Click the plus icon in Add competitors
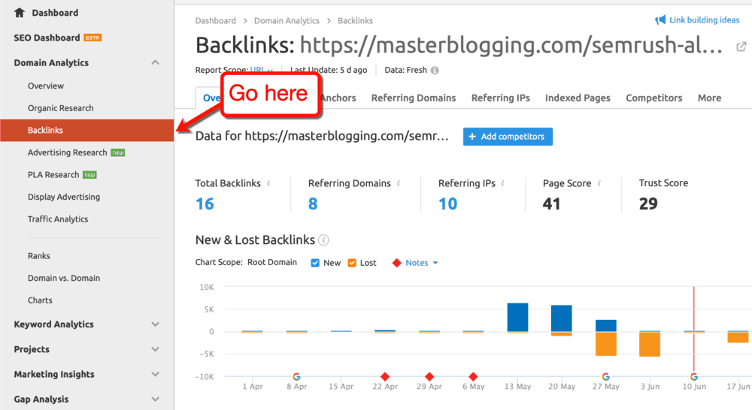This screenshot has width=752, height=410. (472, 137)
